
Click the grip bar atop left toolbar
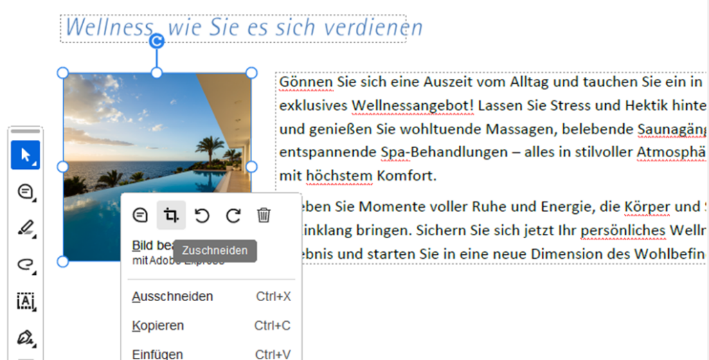click(26, 131)
